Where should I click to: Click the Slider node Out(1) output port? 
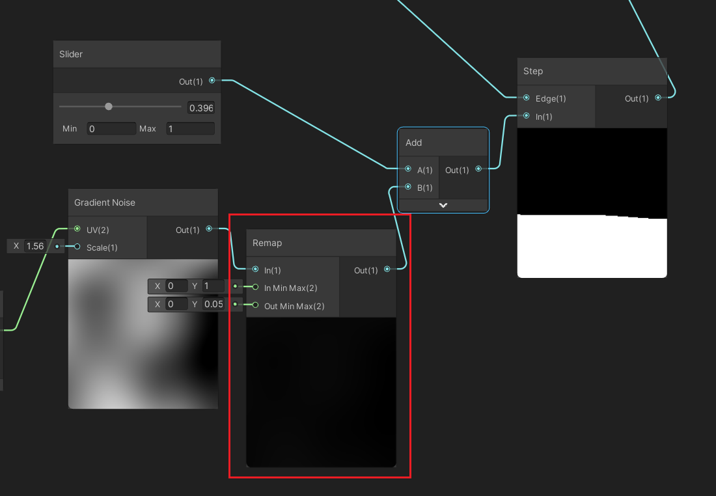[212, 80]
